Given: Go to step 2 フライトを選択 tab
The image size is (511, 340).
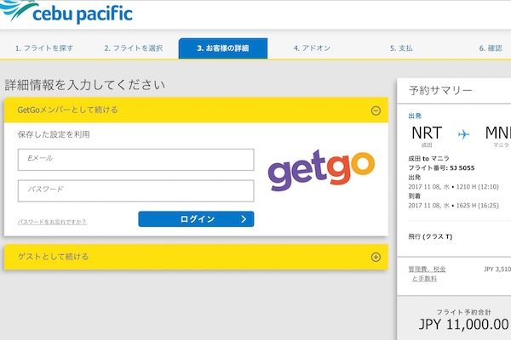Looking at the screenshot, I should pos(134,48).
